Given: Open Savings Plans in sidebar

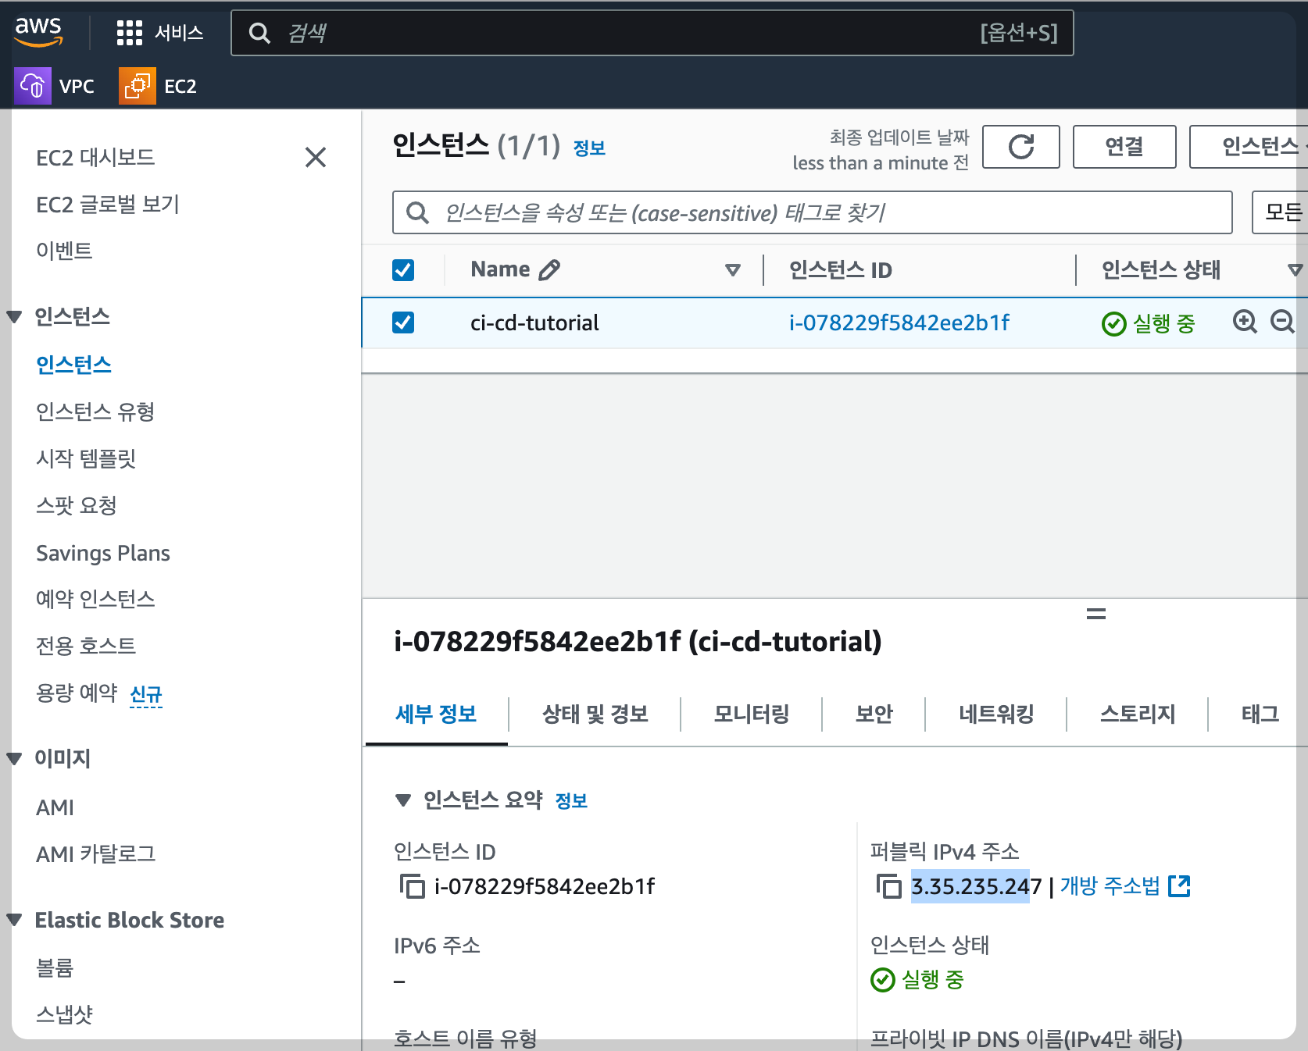Looking at the screenshot, I should [103, 553].
